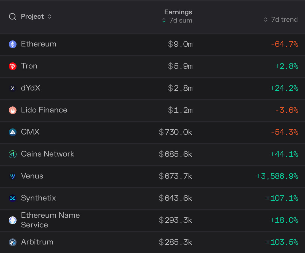305x253 pixels.
Task: Sort by Earnings 7d sum arrows
Action: (x=164, y=21)
